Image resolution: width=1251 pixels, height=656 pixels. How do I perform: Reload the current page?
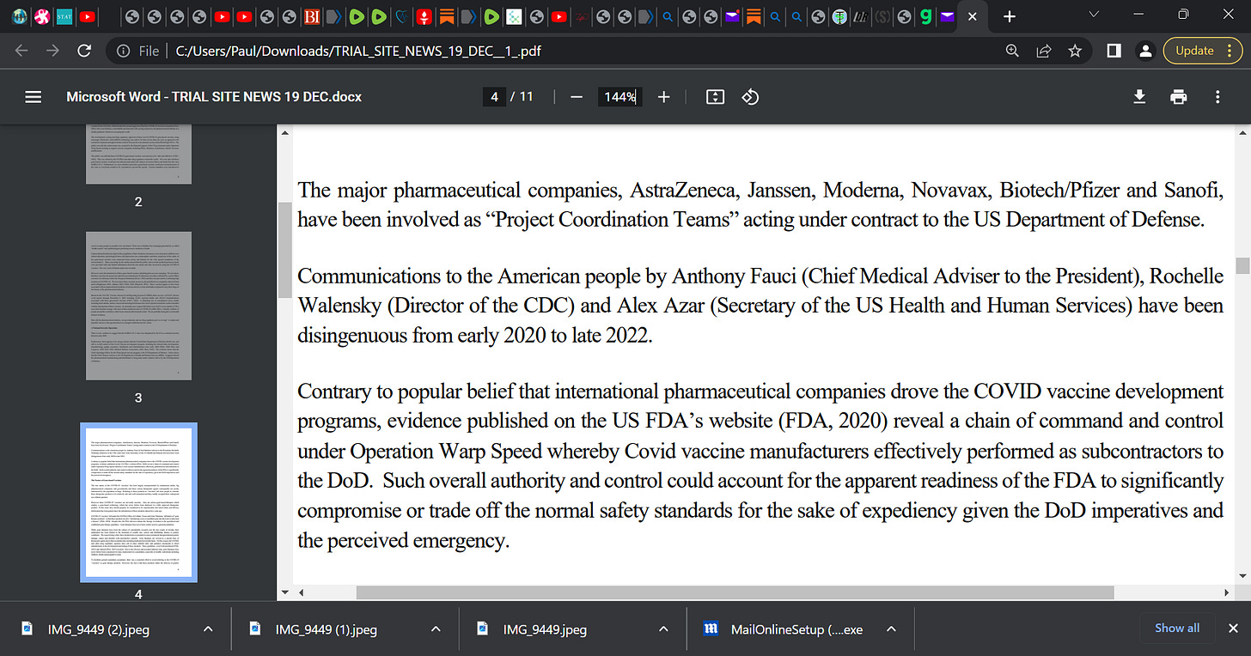pyautogui.click(x=84, y=51)
